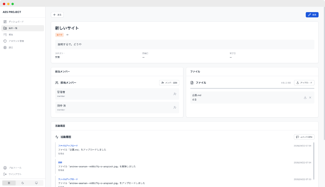The width and height of the screenshot is (325, 187).
Task: Click the activity history scrollbar
Action: tap(314, 160)
